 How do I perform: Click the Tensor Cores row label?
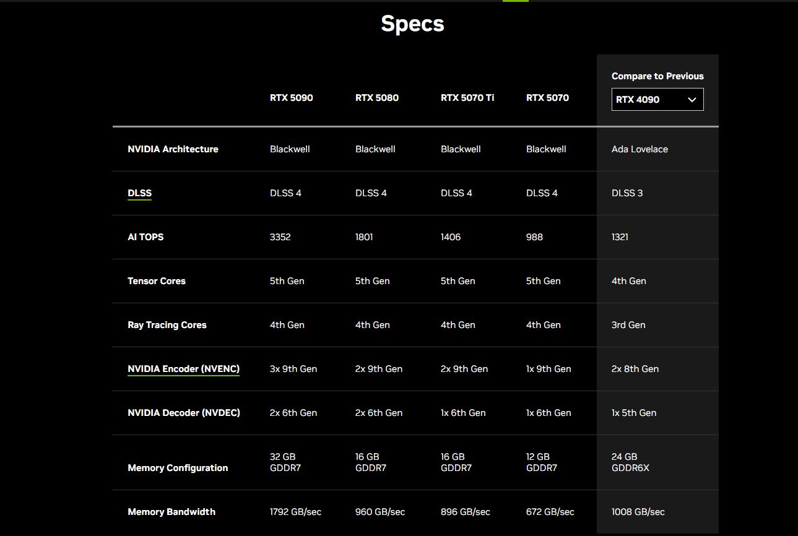coord(157,281)
